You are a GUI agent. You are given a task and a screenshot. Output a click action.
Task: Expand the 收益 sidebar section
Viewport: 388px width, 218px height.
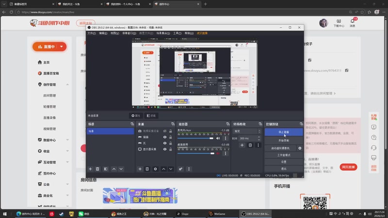(67, 151)
